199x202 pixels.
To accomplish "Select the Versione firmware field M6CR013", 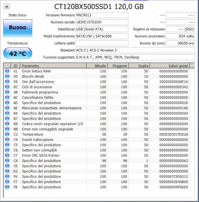I will [x=102, y=15].
